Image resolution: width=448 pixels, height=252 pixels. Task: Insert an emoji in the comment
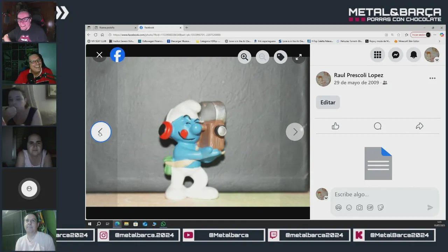tap(349, 208)
